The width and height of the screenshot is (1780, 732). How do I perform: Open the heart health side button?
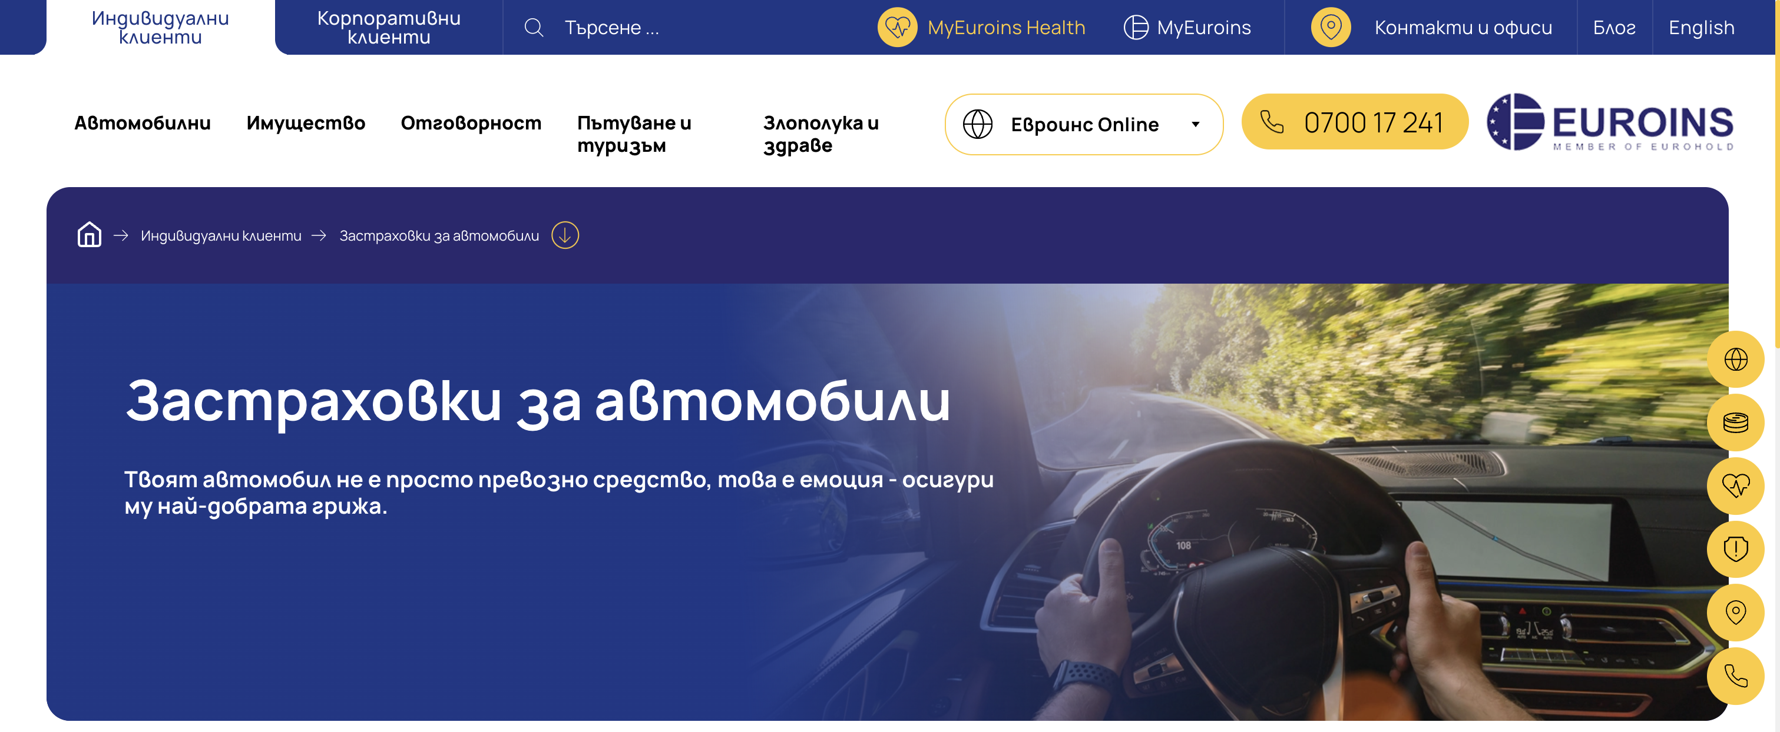[1735, 485]
